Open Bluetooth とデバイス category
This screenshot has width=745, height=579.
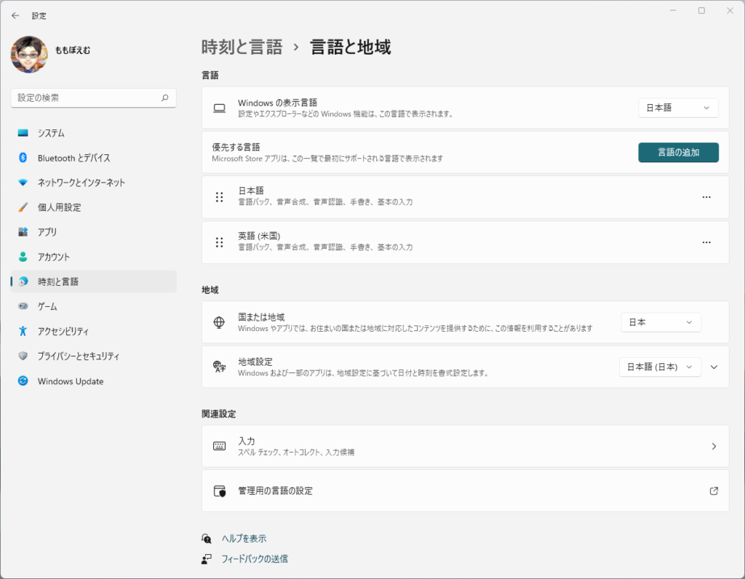point(93,158)
